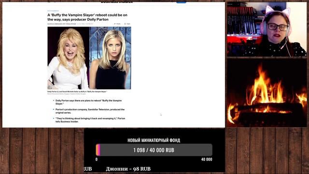Click the donor ticker 'Джонни - 98 RUB'
This screenshot has height=174, width=309.
point(128,169)
